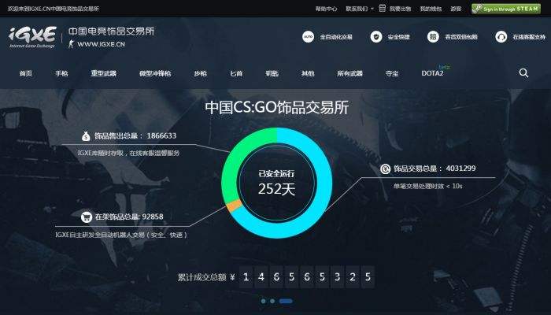Click the 累计成交总额 label
Viewport: 551px width, 315px height.
pos(202,277)
